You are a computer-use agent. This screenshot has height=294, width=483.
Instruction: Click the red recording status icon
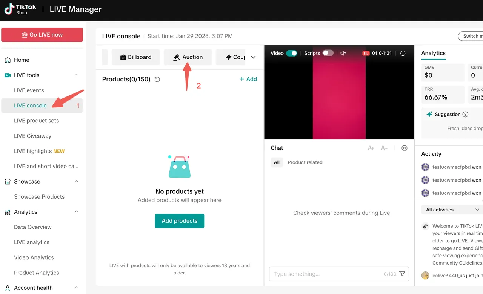[366, 53]
